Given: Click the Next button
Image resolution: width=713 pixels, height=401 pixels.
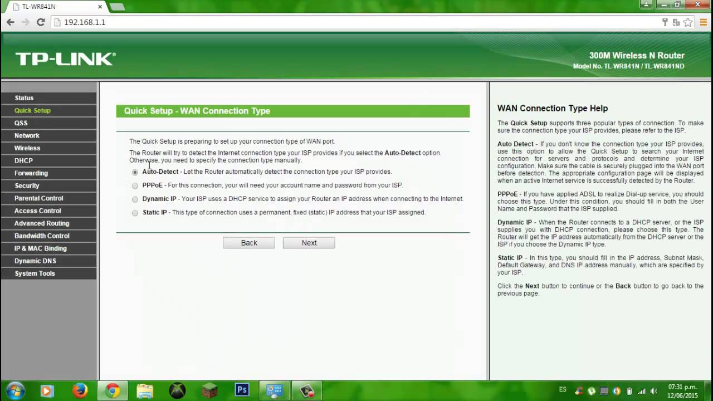Looking at the screenshot, I should click(x=309, y=243).
